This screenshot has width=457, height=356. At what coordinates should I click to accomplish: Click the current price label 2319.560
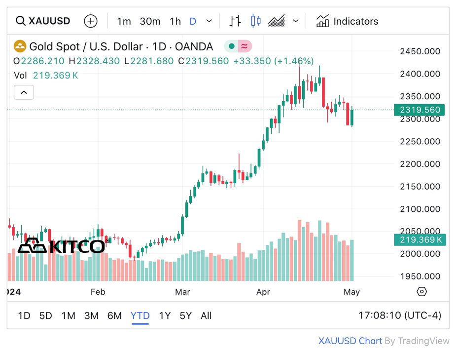(420, 110)
